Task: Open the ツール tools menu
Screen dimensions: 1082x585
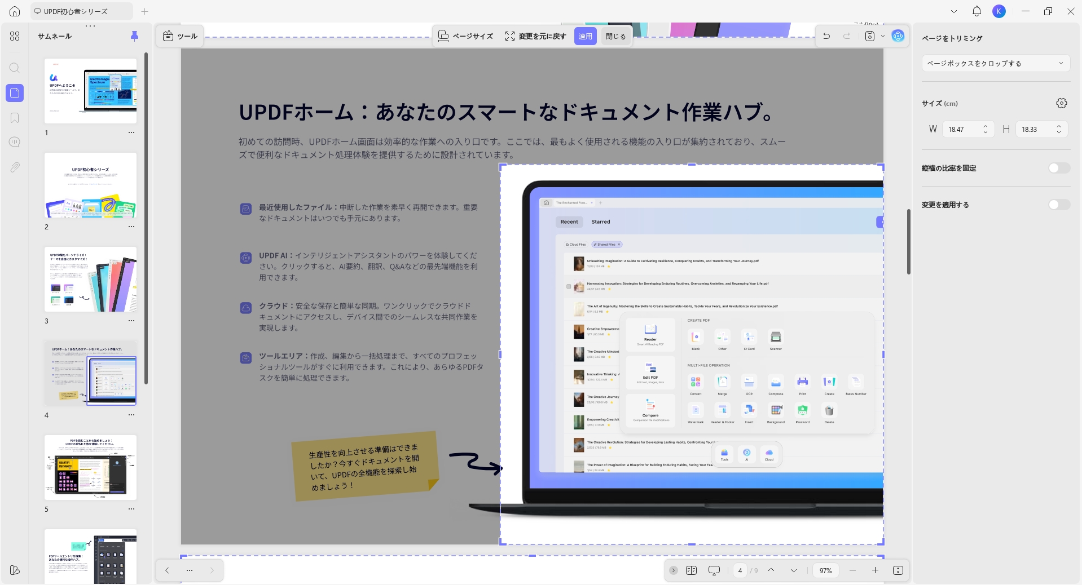Action: coord(180,36)
